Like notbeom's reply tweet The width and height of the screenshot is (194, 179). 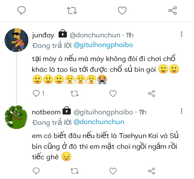click(113, 171)
